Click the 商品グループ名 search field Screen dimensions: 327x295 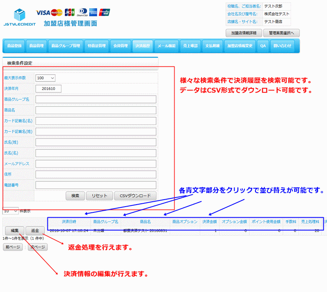pos(96,99)
